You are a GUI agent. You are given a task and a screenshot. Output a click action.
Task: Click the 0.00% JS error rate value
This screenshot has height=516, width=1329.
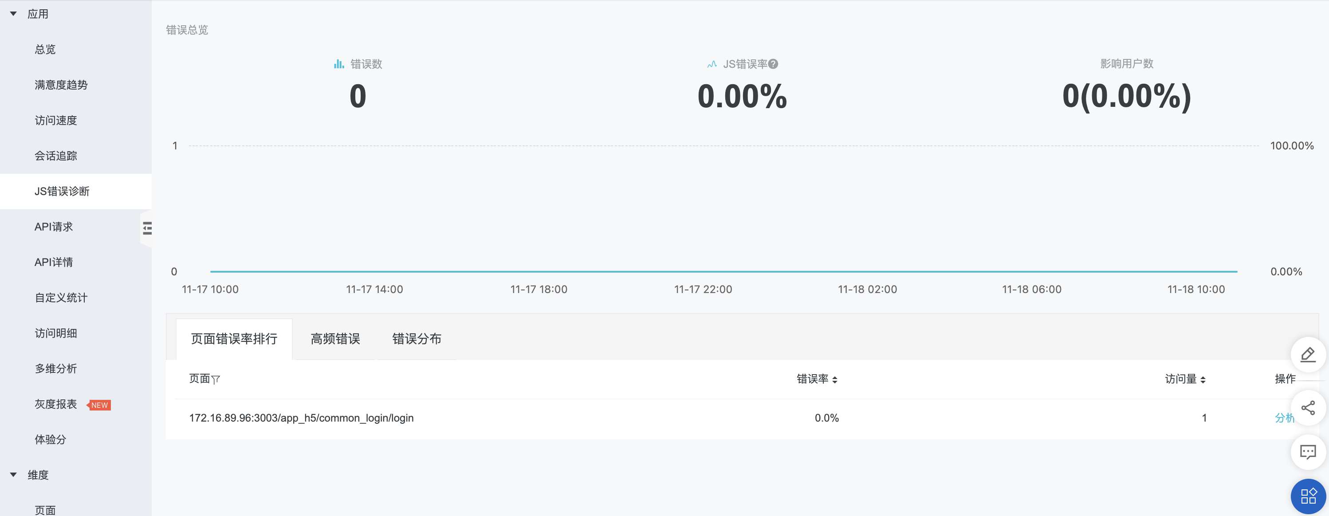coord(742,96)
